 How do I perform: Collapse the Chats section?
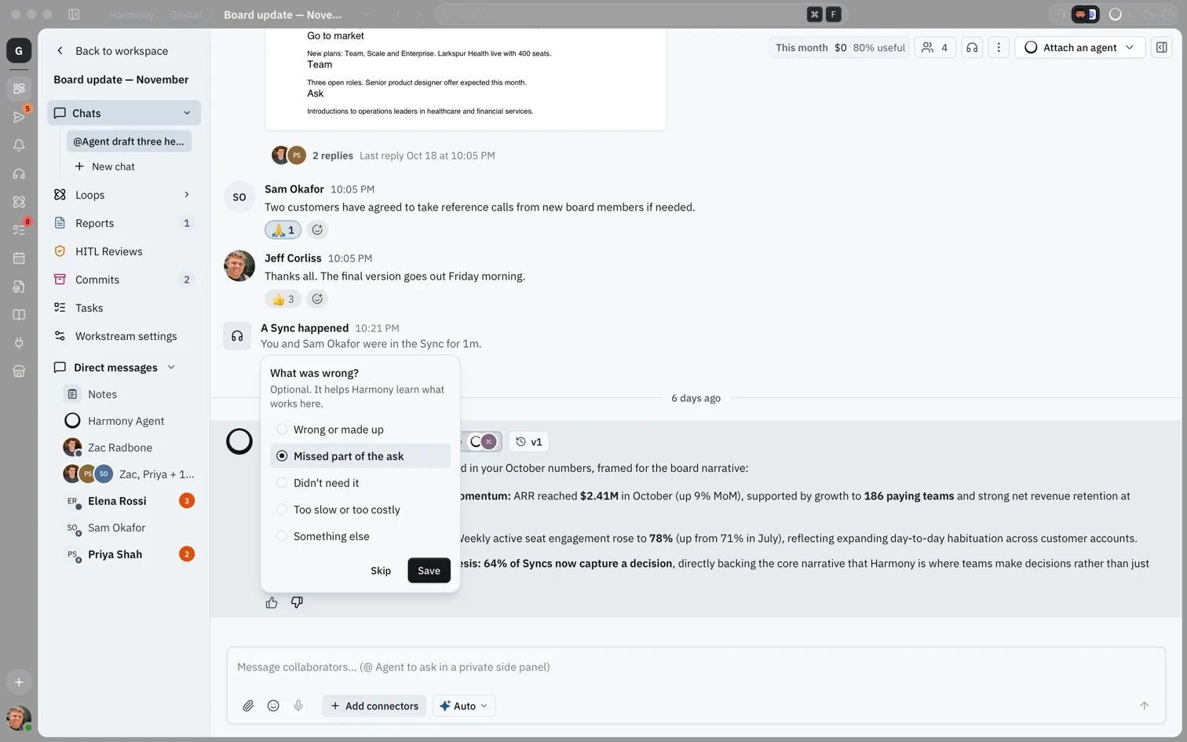[x=187, y=113]
